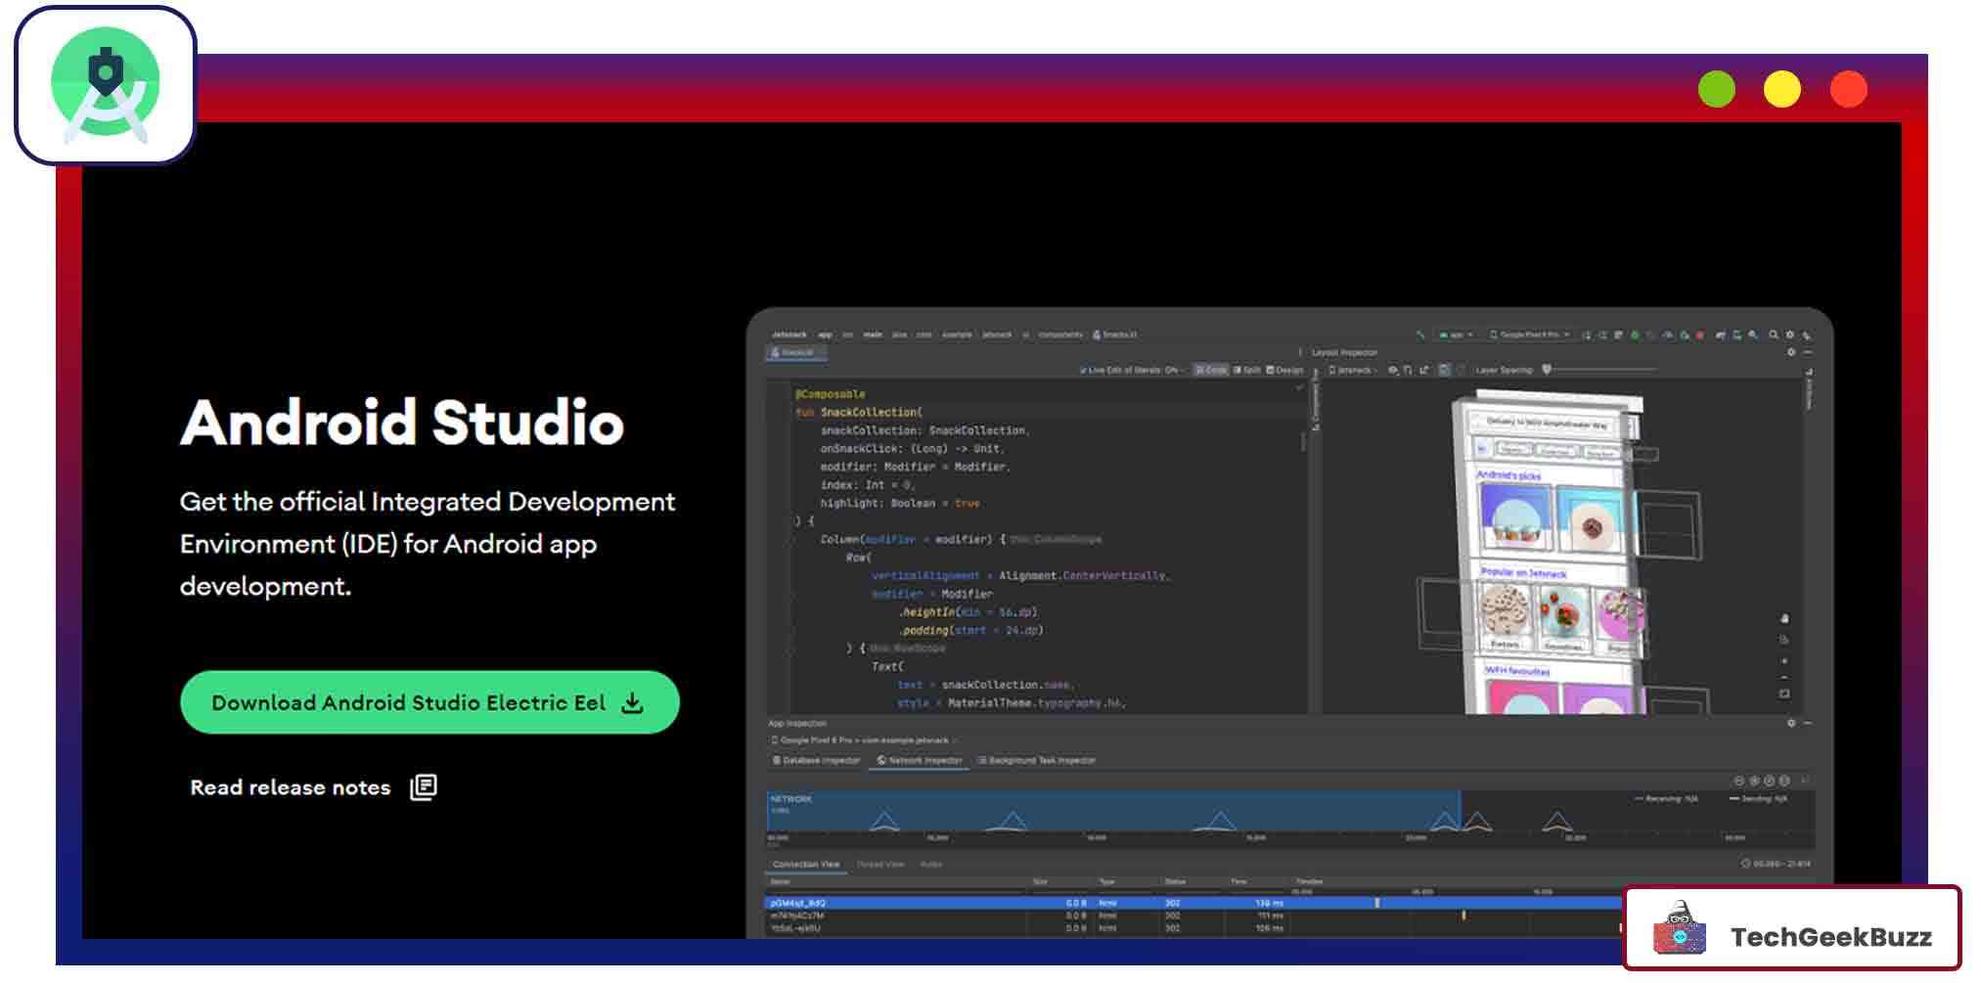Screen dimensions: 1981x983
Task: Open IDE Settings via the gear icon
Action: click(x=1790, y=335)
